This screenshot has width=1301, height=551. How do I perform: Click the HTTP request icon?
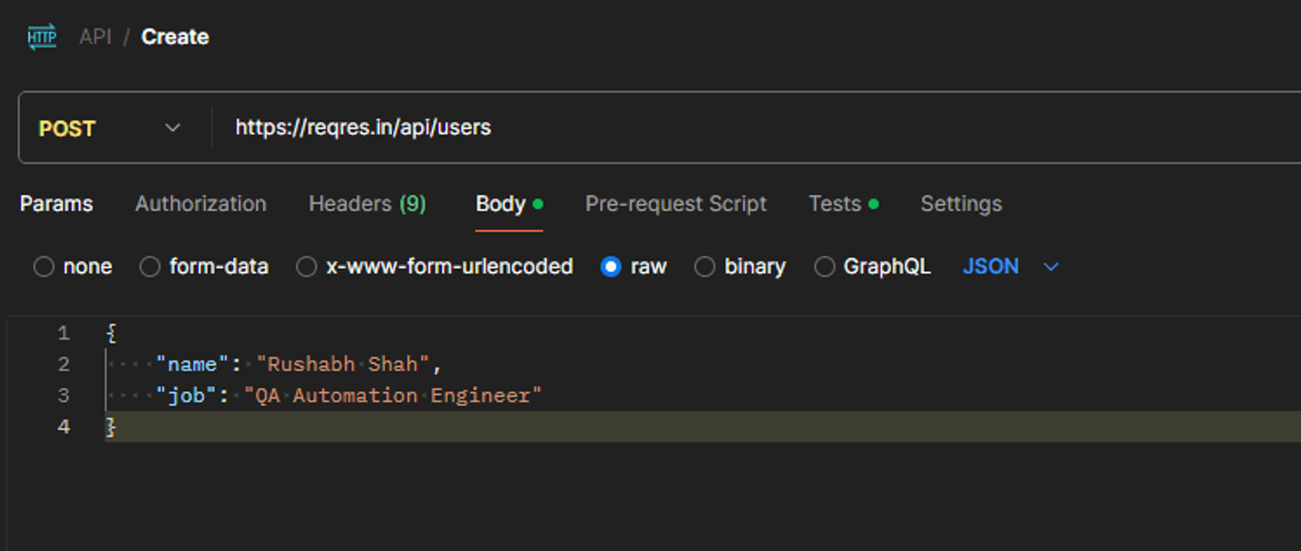[42, 37]
